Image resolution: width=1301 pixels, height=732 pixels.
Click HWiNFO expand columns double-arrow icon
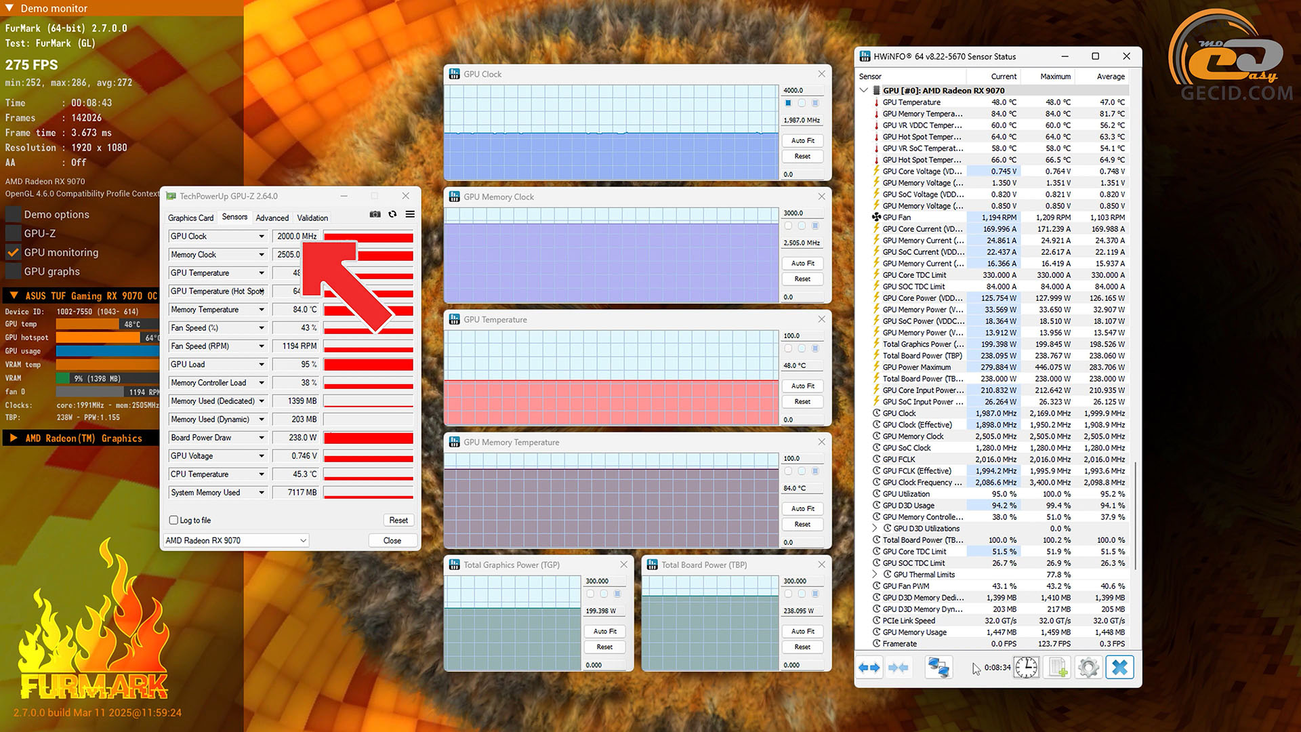[869, 668]
